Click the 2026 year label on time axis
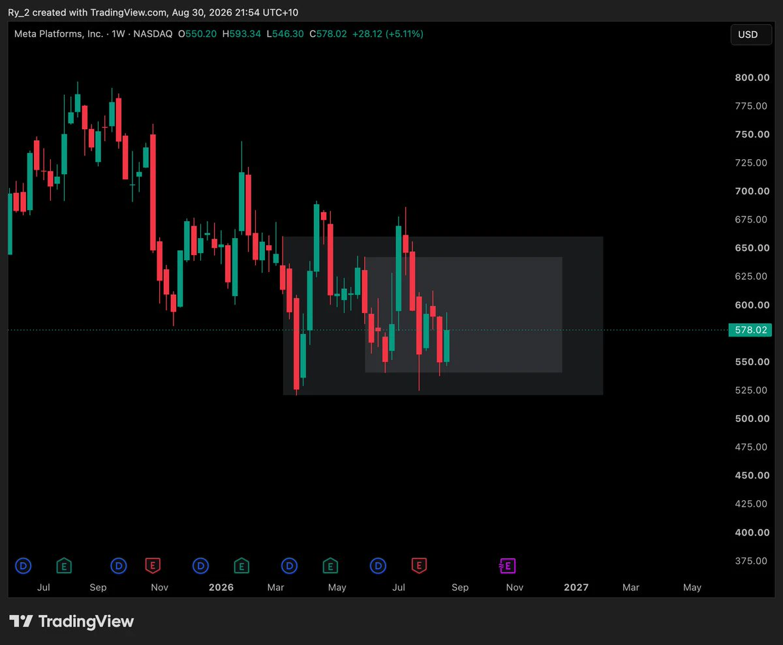 [x=221, y=588]
